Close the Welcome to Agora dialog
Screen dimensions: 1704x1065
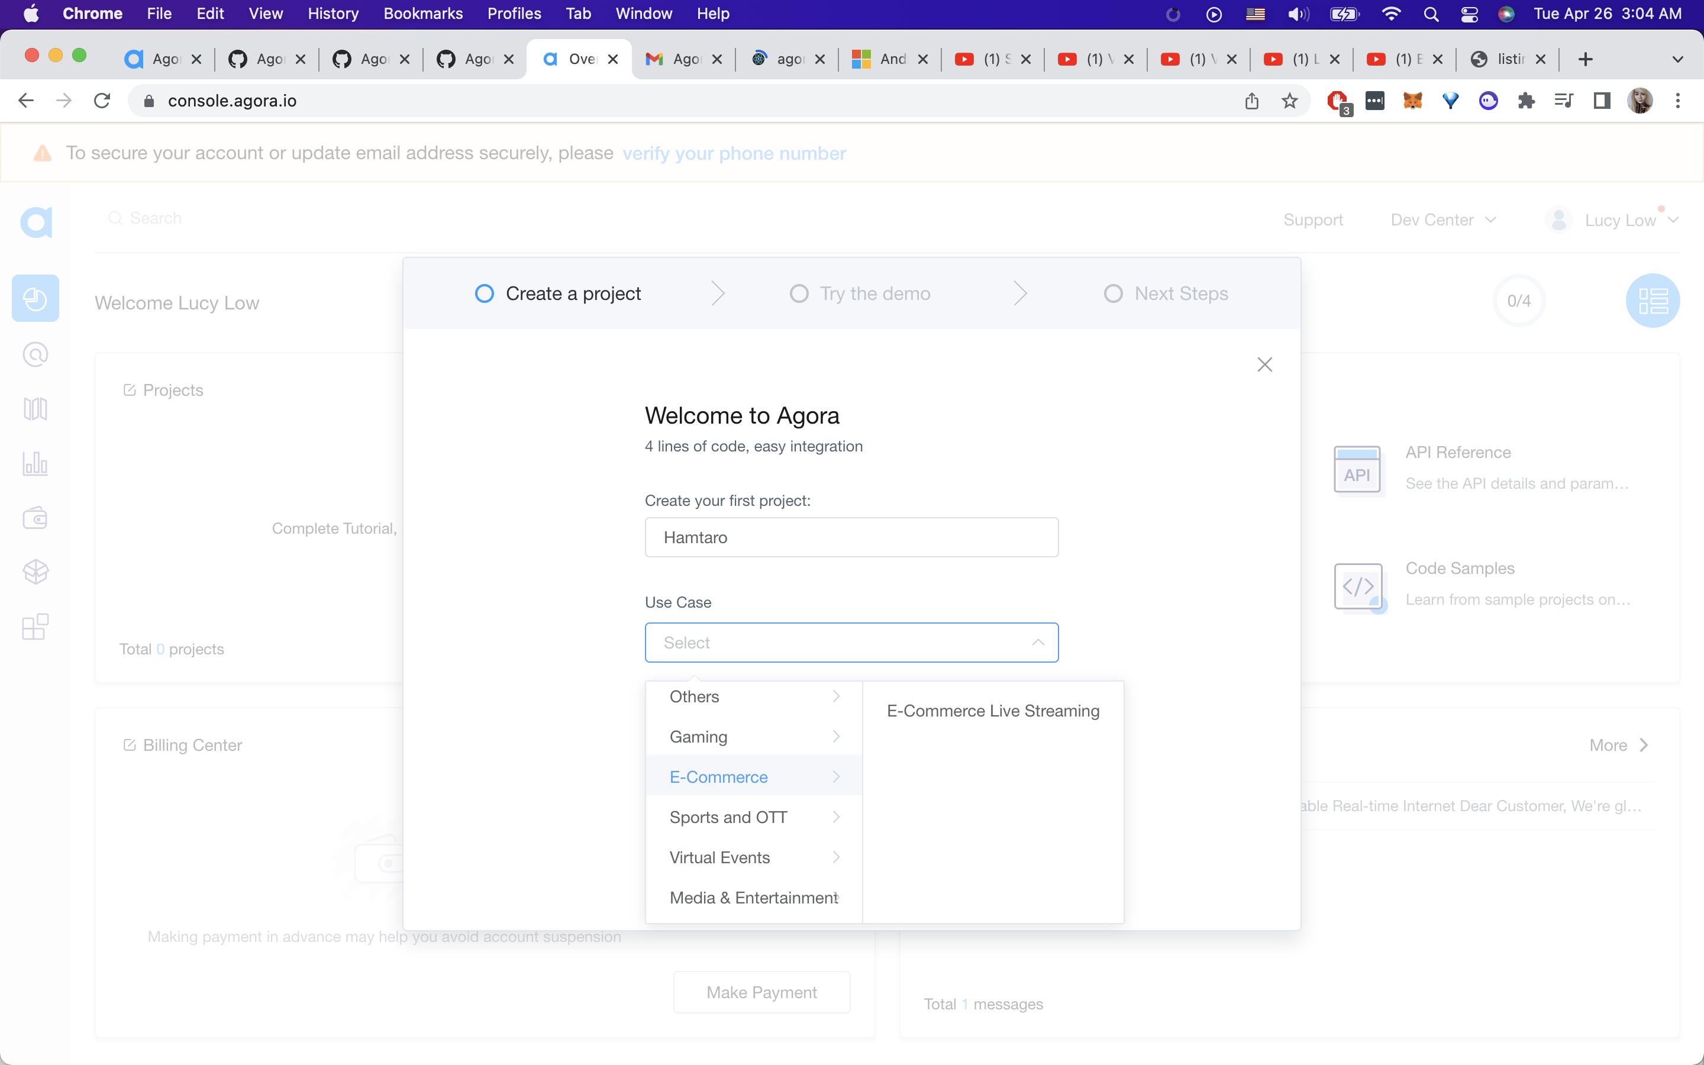coord(1264,365)
